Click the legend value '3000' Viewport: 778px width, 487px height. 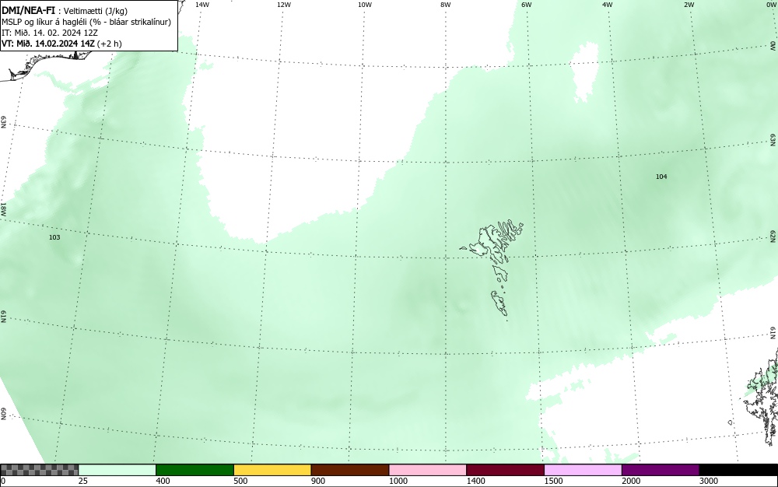(709, 481)
